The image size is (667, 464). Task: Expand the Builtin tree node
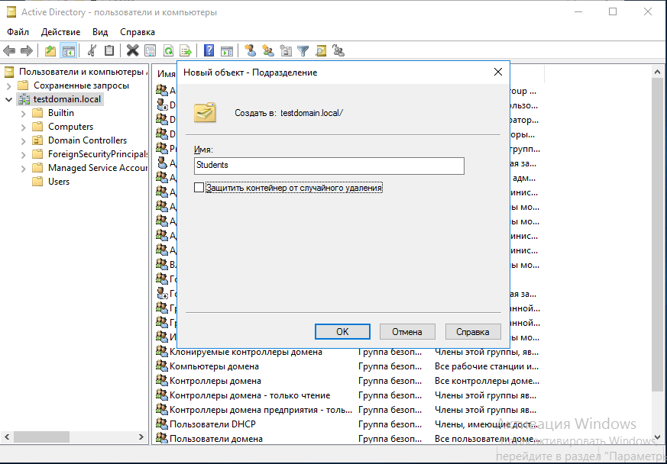click(23, 113)
